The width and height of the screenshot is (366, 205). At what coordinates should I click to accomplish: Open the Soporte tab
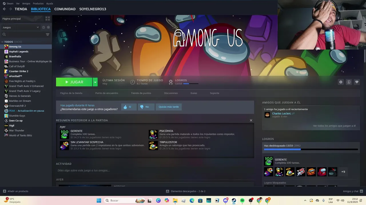click(x=215, y=93)
